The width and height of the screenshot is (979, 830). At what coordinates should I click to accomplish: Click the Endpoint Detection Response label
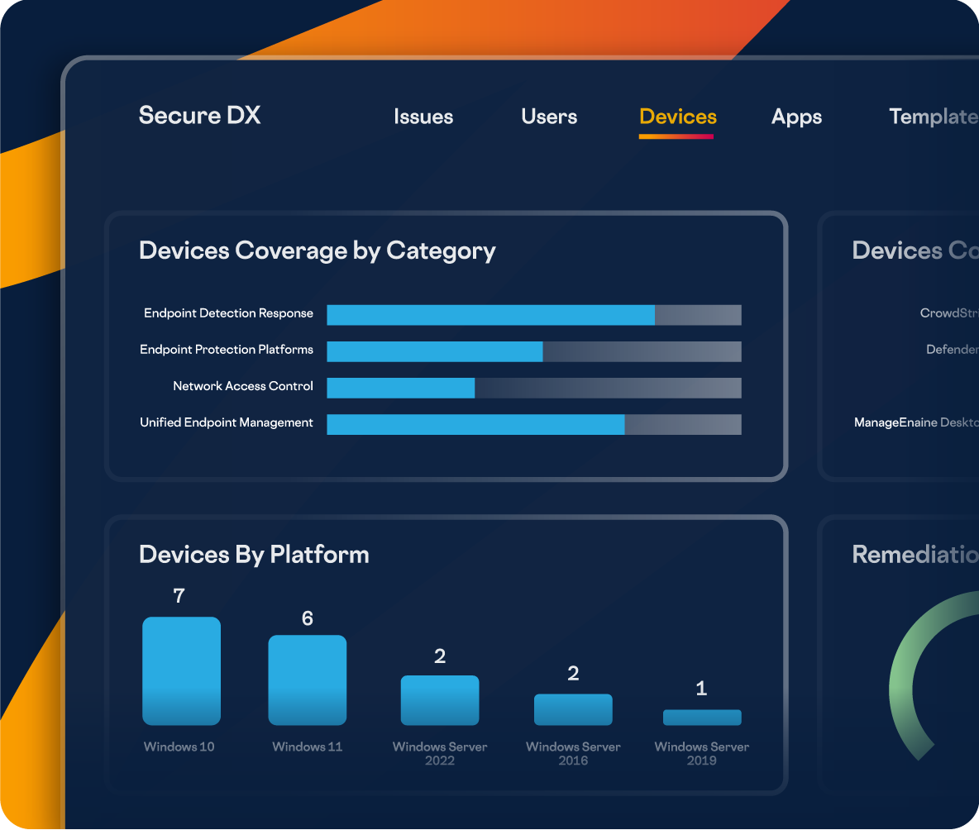click(x=228, y=313)
